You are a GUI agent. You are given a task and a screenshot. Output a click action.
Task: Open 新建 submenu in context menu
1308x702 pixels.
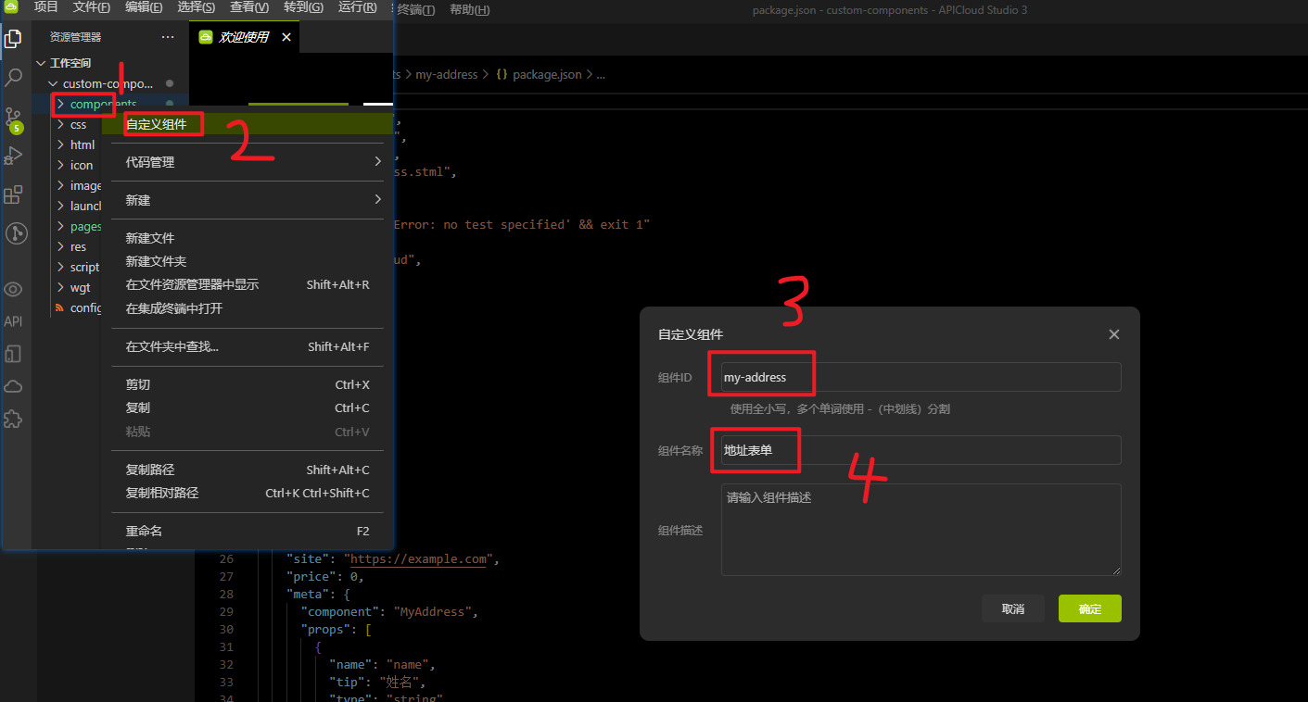coord(248,200)
